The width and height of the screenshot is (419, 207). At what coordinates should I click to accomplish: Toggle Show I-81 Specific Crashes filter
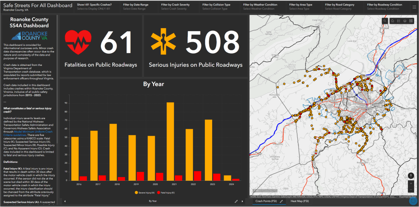pyautogui.click(x=95, y=7)
